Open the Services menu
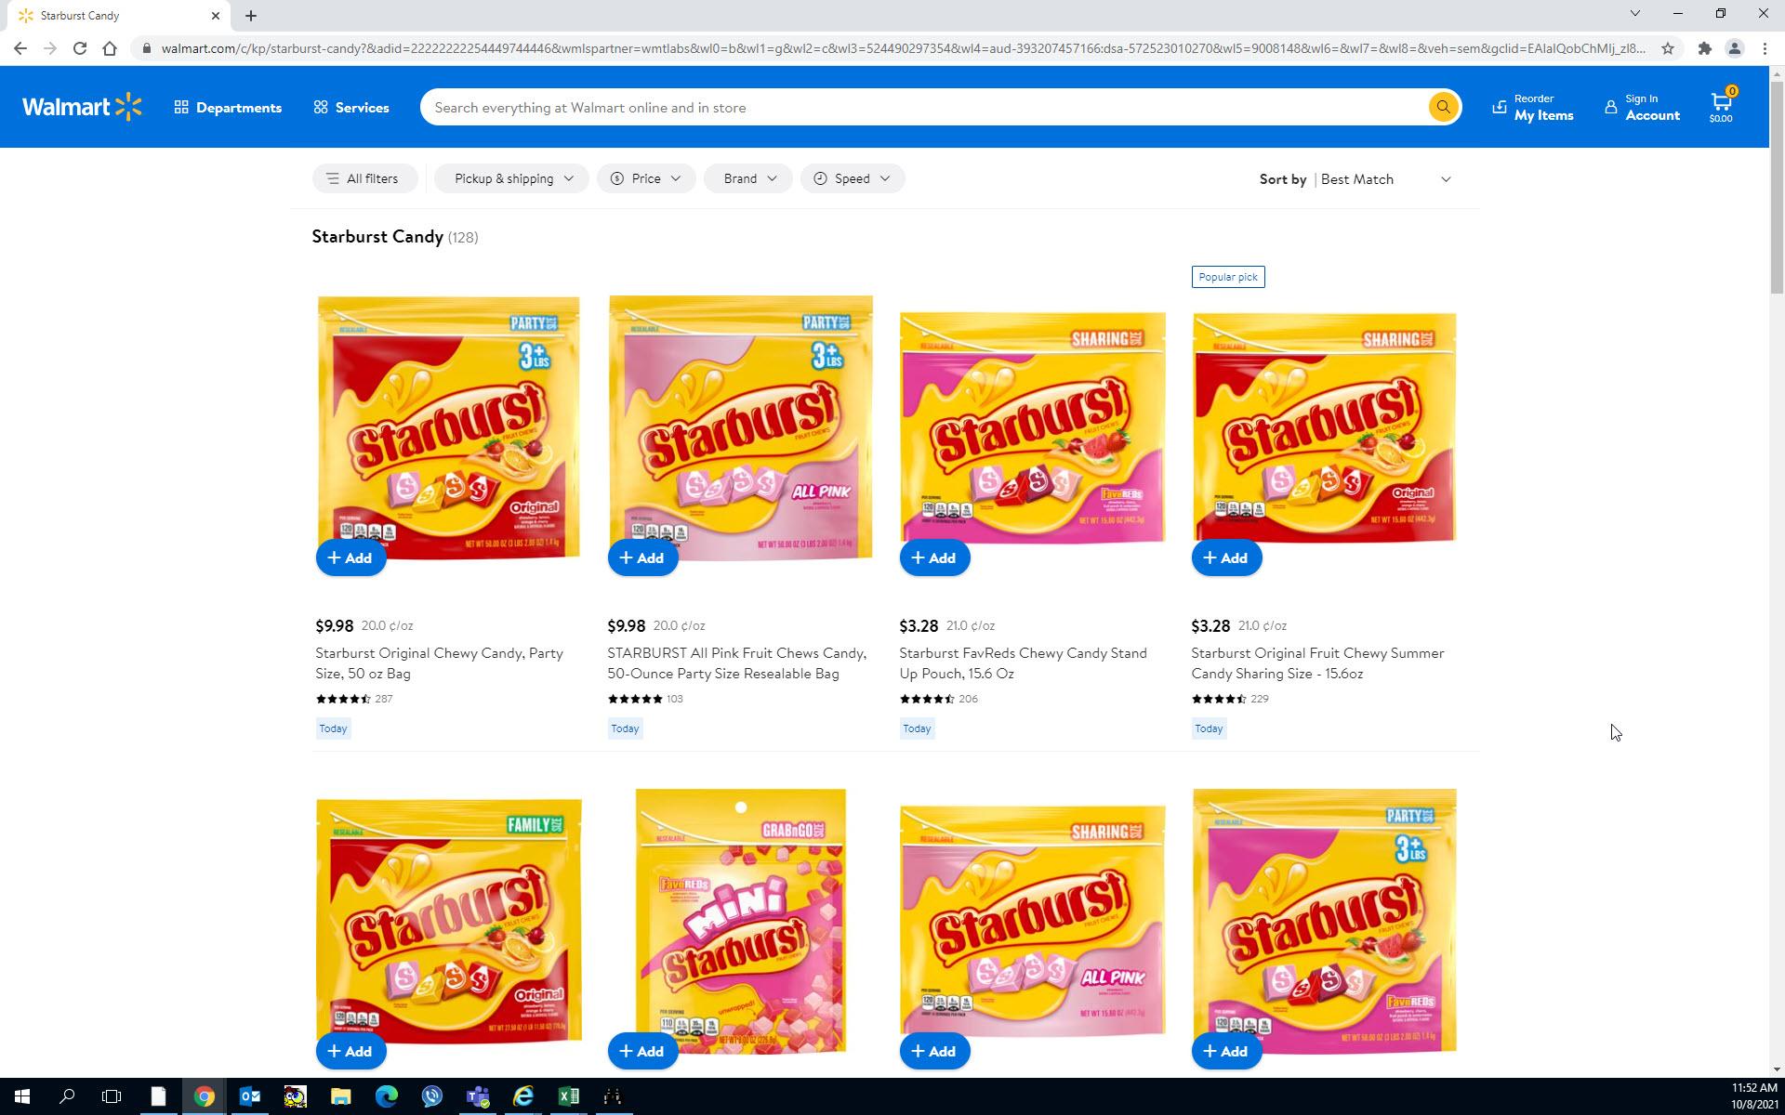1785x1115 pixels. 351,108
